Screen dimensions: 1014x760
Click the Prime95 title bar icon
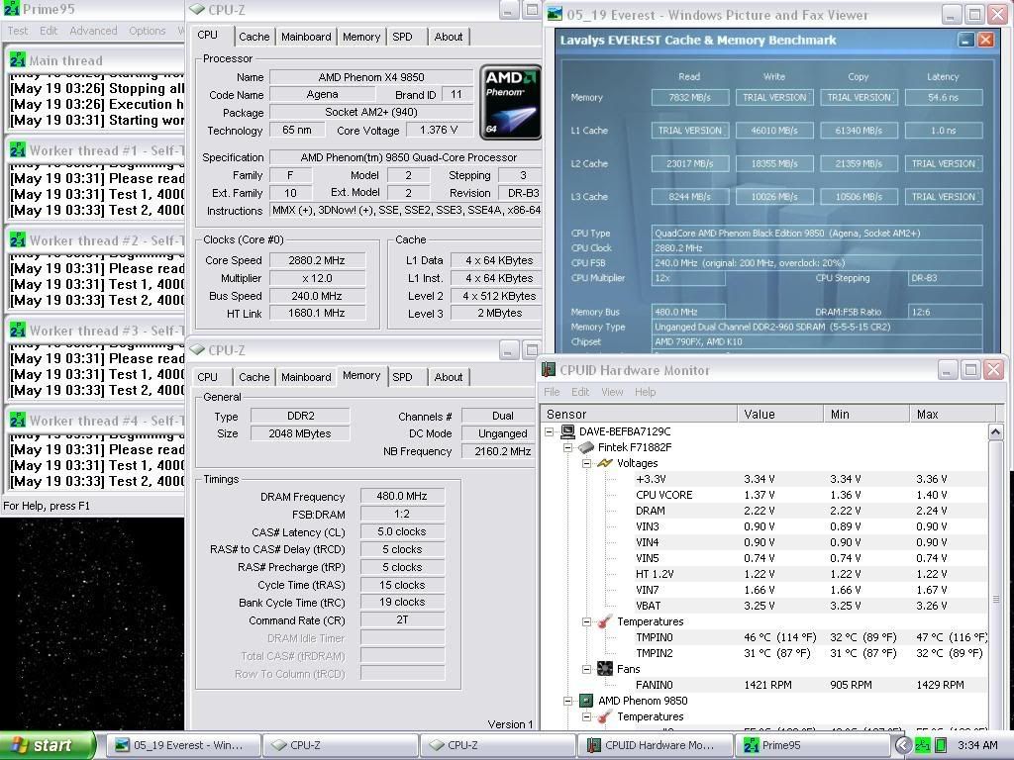click(x=11, y=9)
